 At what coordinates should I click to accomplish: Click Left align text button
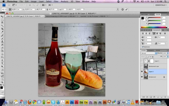click(143, 33)
